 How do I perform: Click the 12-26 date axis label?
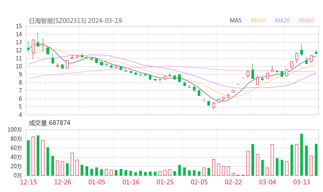[62, 182]
